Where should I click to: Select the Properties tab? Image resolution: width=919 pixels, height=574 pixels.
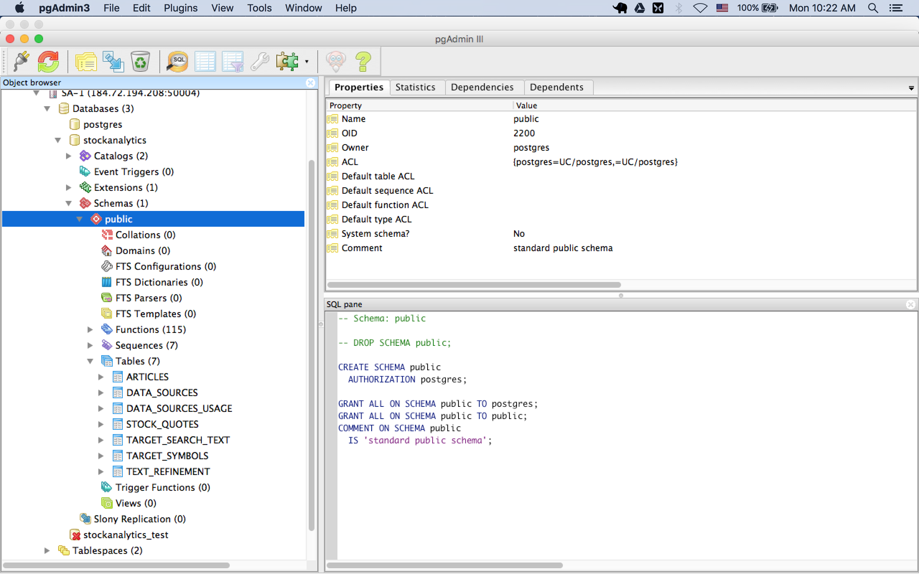359,87
